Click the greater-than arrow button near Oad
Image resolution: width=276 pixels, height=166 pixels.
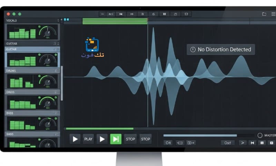[x=243, y=143]
